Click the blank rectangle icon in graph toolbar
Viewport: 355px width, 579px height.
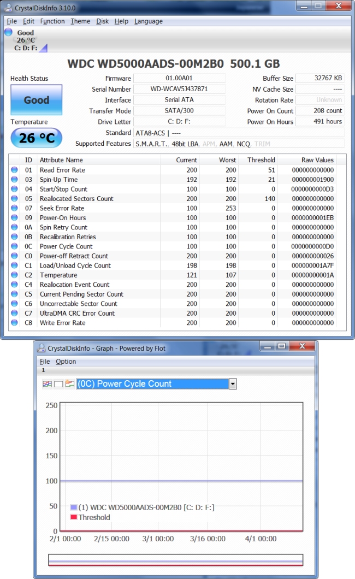coord(58,384)
